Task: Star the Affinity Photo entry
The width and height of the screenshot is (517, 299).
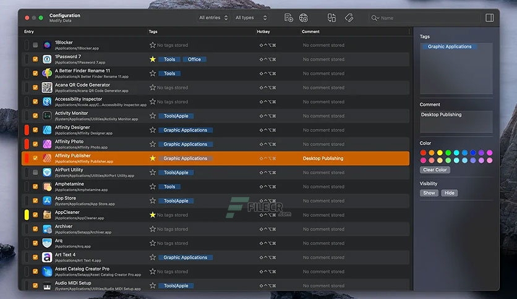Action: click(152, 144)
